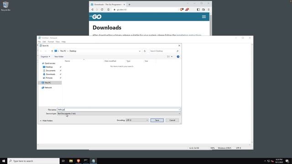
Task: Select Documents in the navigation pane
Action: (51, 71)
